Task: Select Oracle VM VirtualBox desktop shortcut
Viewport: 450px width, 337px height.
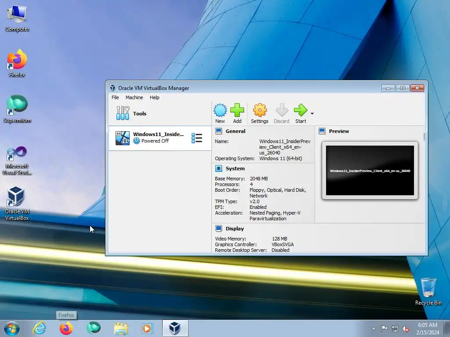Action: click(17, 204)
